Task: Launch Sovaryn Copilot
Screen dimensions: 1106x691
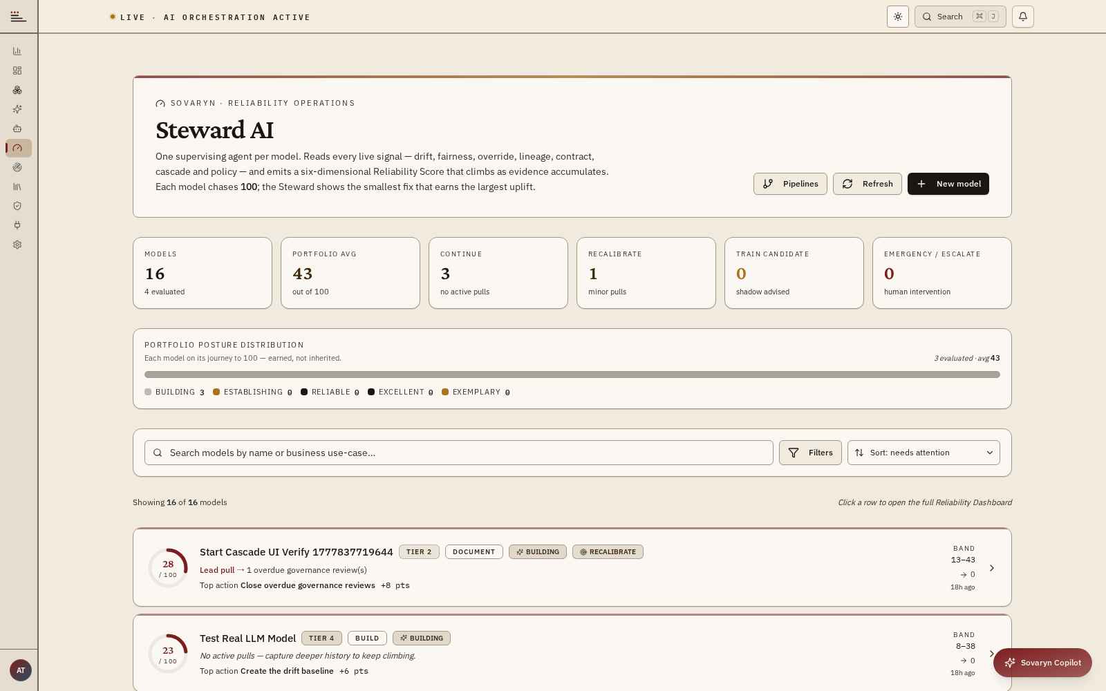Action: [1042, 663]
